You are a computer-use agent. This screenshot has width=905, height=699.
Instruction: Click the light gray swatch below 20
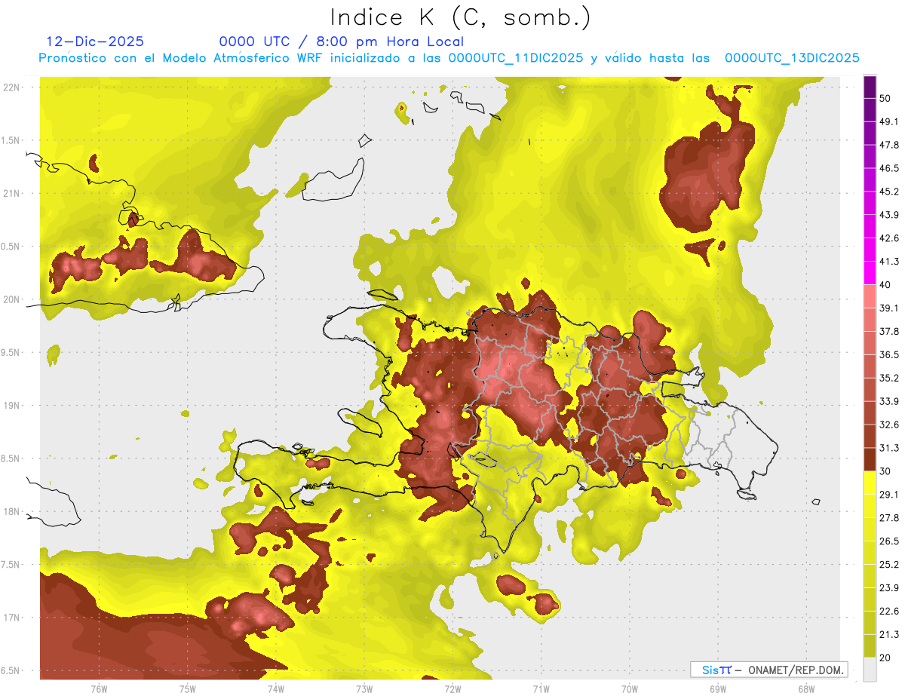coord(870,669)
